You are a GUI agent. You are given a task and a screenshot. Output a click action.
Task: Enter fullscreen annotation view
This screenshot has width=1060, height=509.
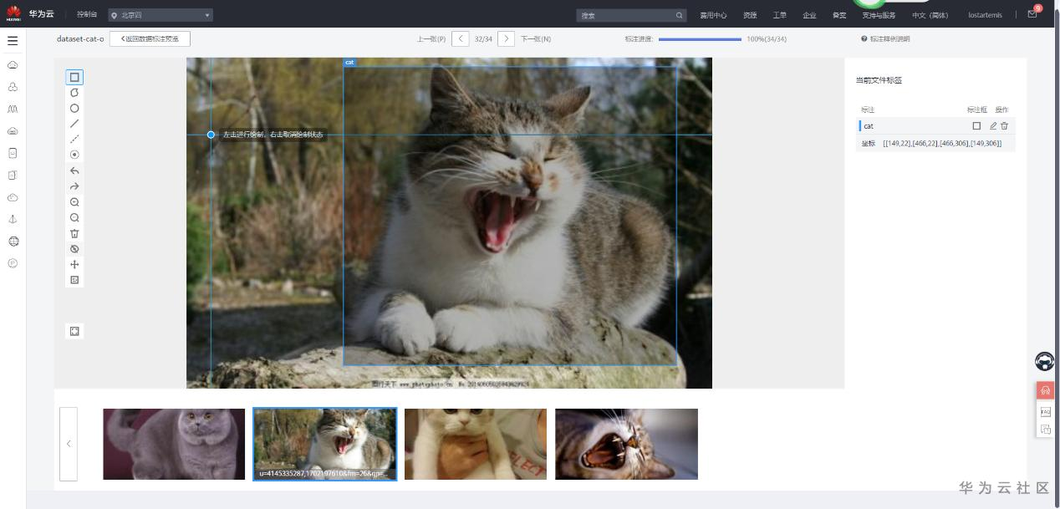coord(74,331)
